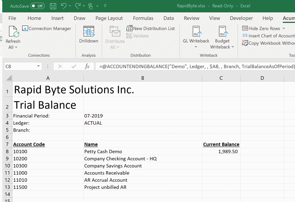Select row 8 header
This screenshot has width=295, height=202.
coord(8,151)
